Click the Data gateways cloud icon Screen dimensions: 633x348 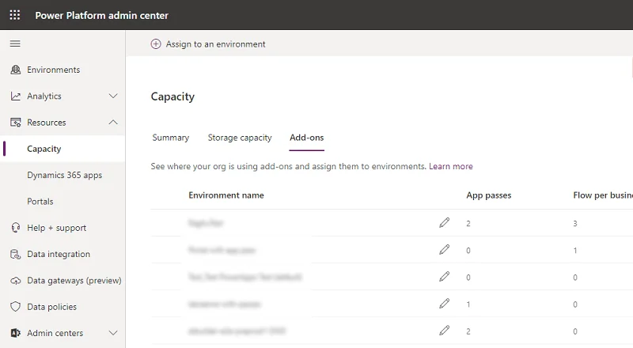point(15,281)
